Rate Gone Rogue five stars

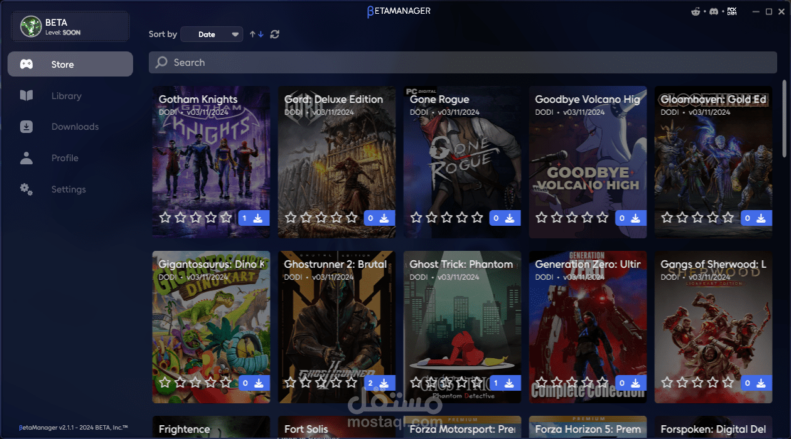(x=477, y=218)
